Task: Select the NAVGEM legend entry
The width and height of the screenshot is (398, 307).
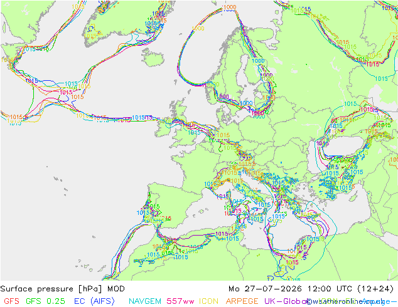Action: click(x=145, y=301)
